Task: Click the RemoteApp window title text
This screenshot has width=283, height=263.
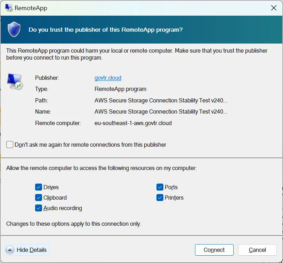Action: 31,8
